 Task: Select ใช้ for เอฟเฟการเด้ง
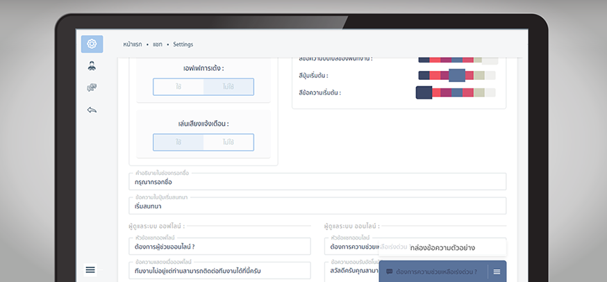click(x=178, y=87)
